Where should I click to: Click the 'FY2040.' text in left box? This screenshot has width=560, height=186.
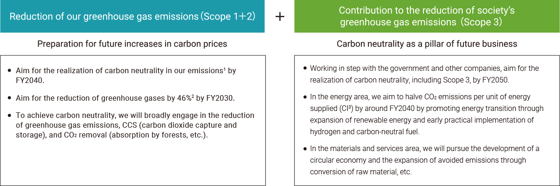pyautogui.click(x=31, y=80)
